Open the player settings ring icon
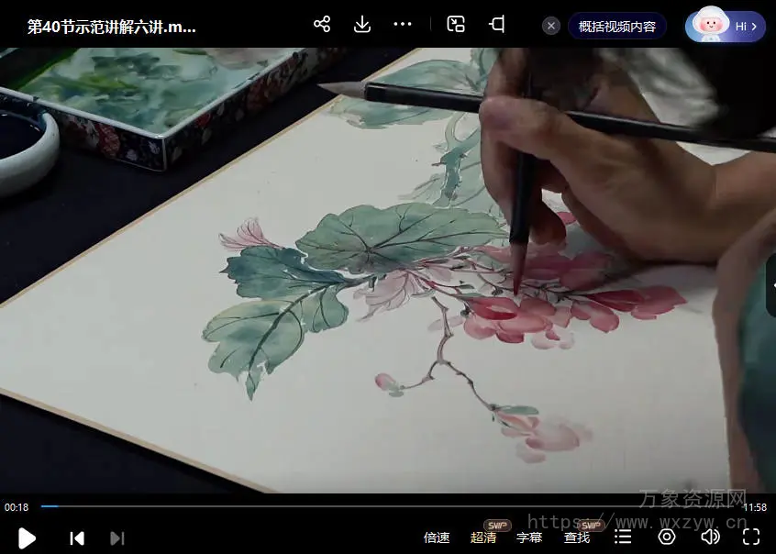This screenshot has width=776, height=554. click(667, 537)
